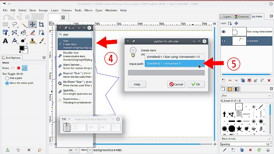
Task: Select the Paintbrush tool
Action: [41, 41]
